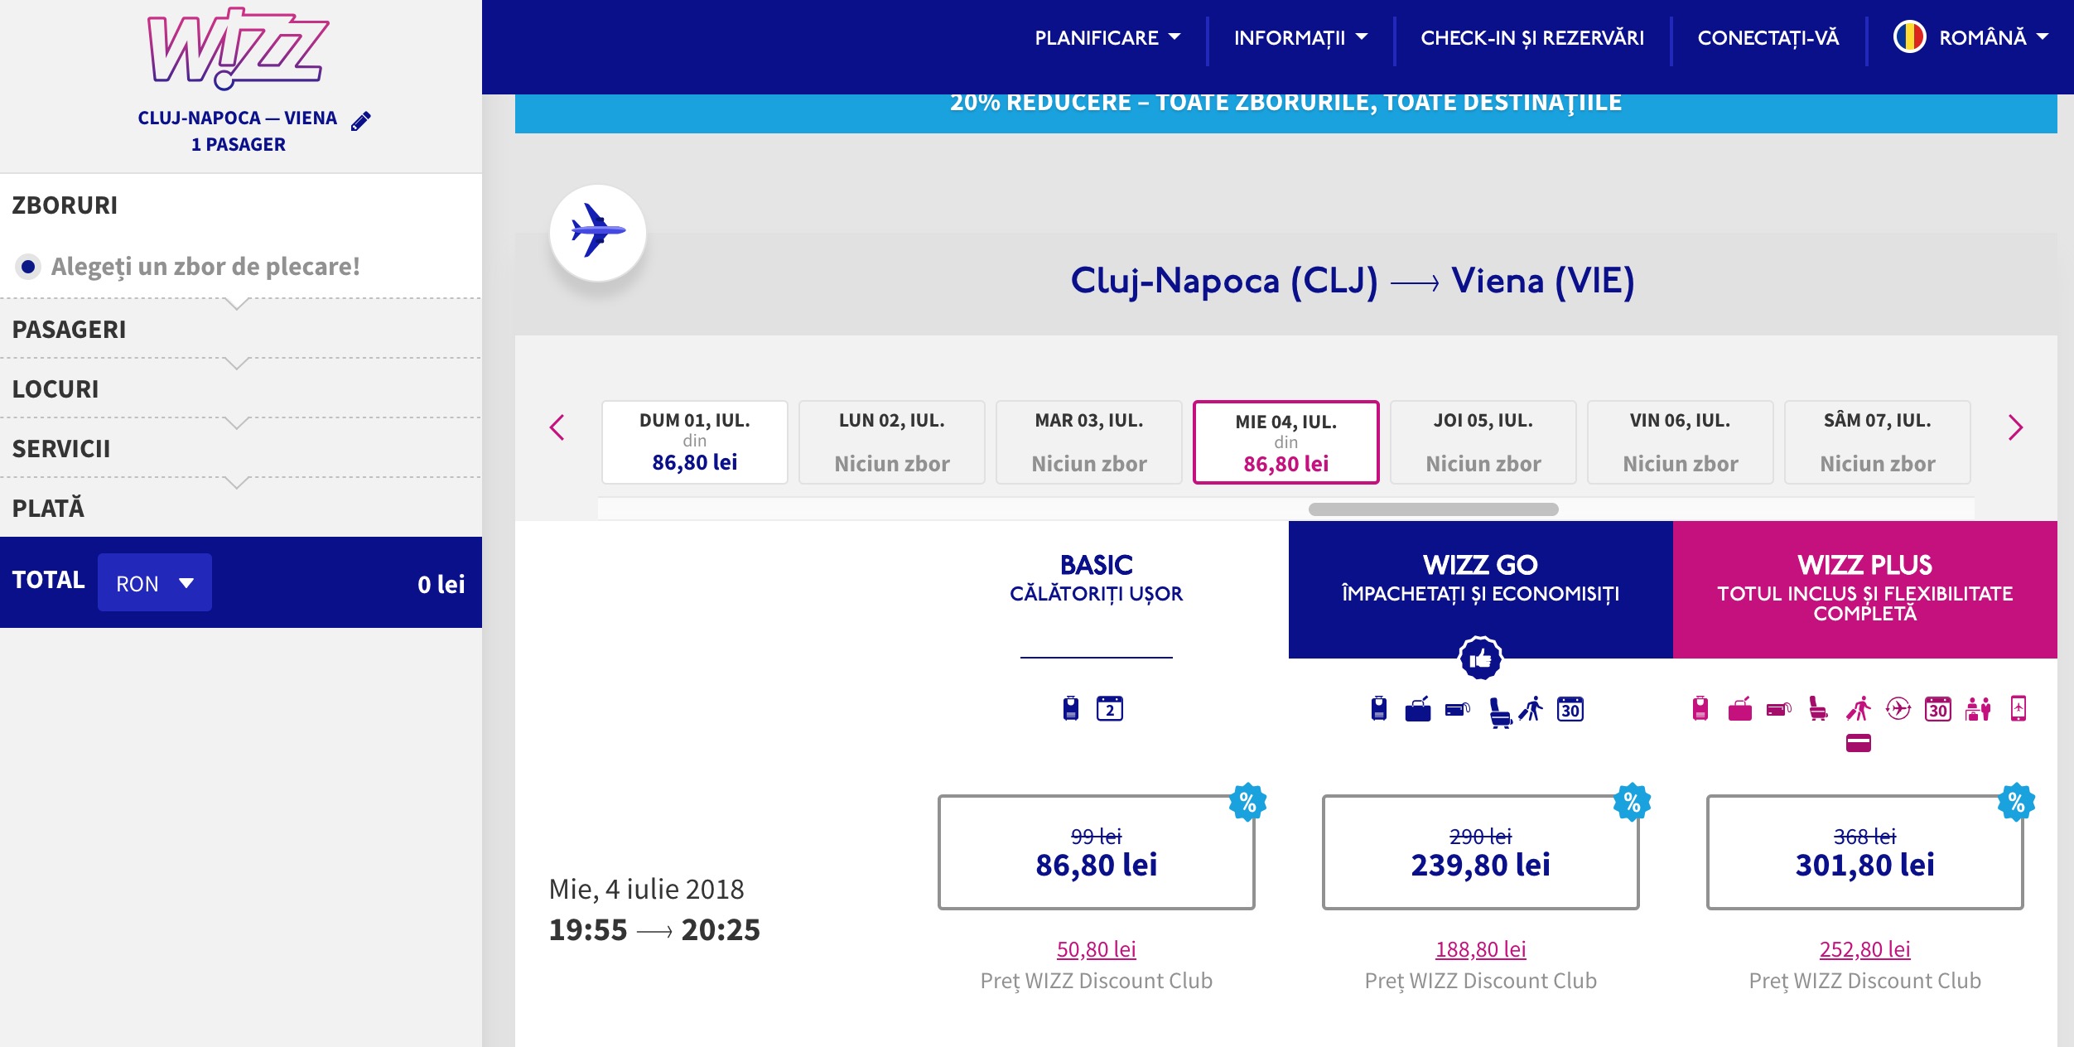
Task: Click the WIZZ GO thumbs-up badge
Action: [1480, 659]
